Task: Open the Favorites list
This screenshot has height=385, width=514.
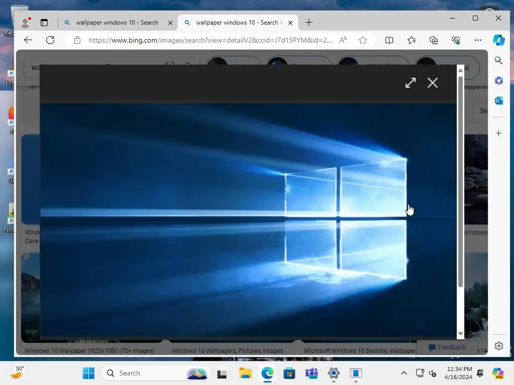Action: click(412, 40)
